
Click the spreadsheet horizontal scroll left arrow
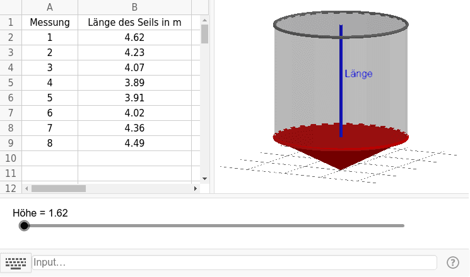[26, 188]
